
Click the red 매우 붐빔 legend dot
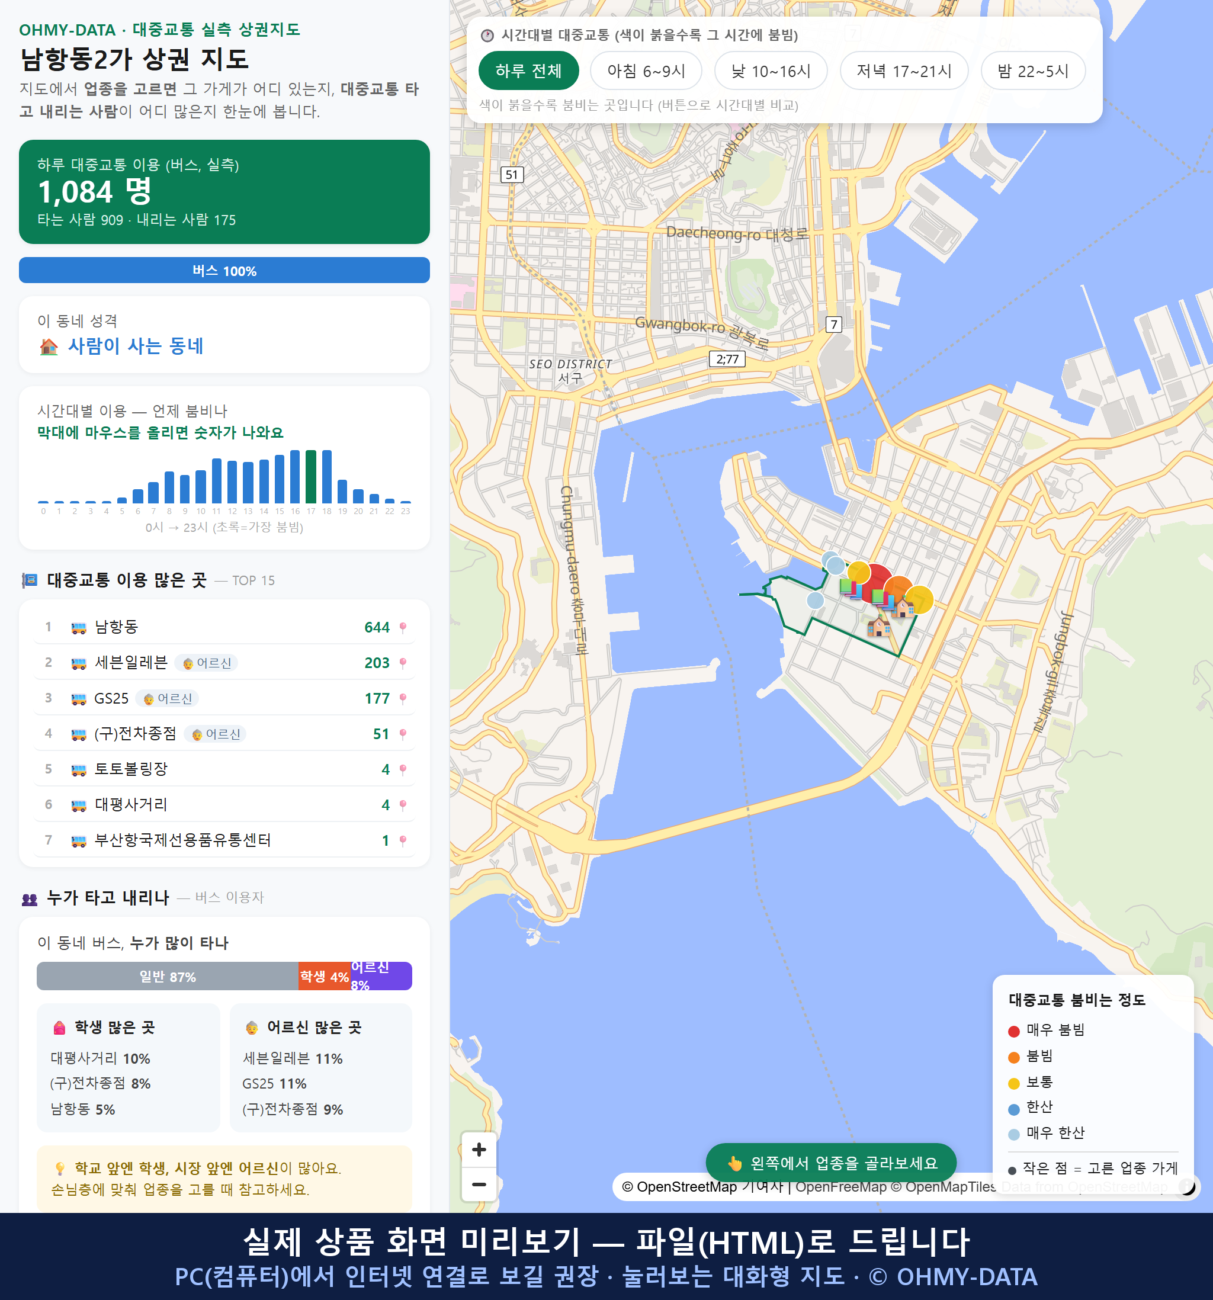coord(1014,1031)
